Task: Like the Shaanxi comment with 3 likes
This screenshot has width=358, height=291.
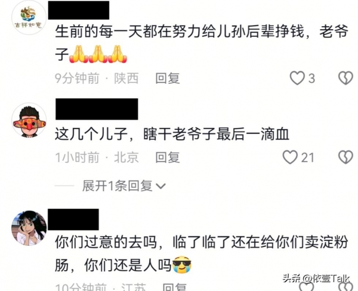Action: tap(297, 78)
